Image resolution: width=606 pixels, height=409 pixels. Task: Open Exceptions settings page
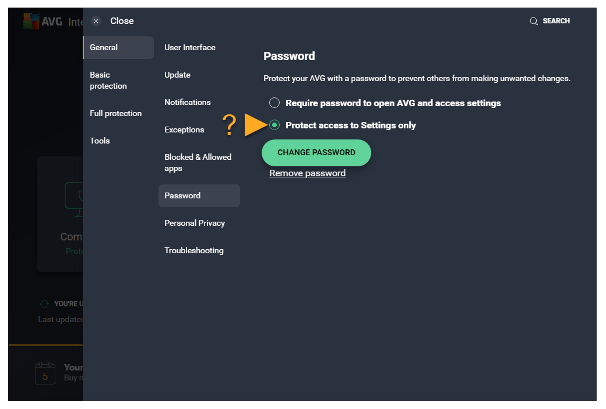(x=184, y=130)
